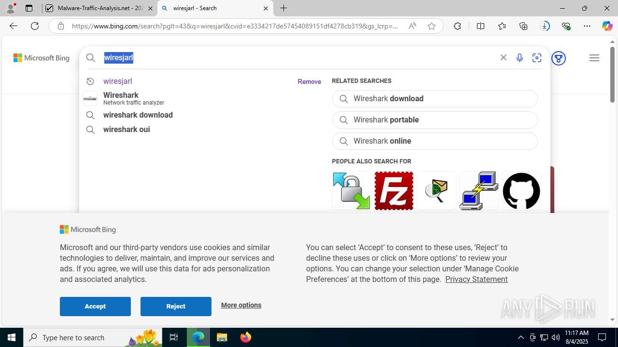Remove wiresjarl from search history
618x347 pixels.
tap(309, 82)
